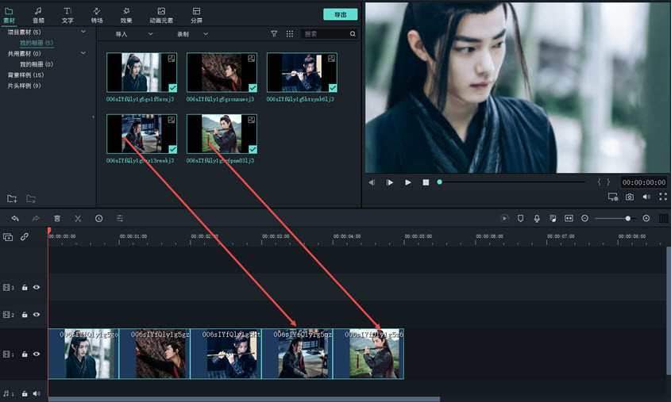
Task: Click the in/out braces marker icon
Action: coord(604,182)
